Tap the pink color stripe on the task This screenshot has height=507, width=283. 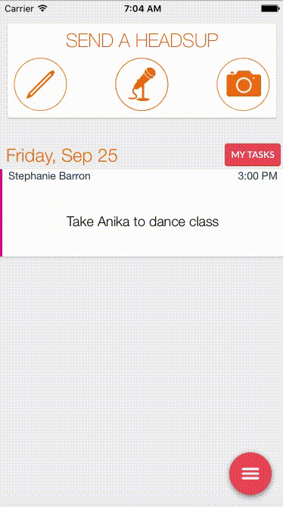[1, 213]
